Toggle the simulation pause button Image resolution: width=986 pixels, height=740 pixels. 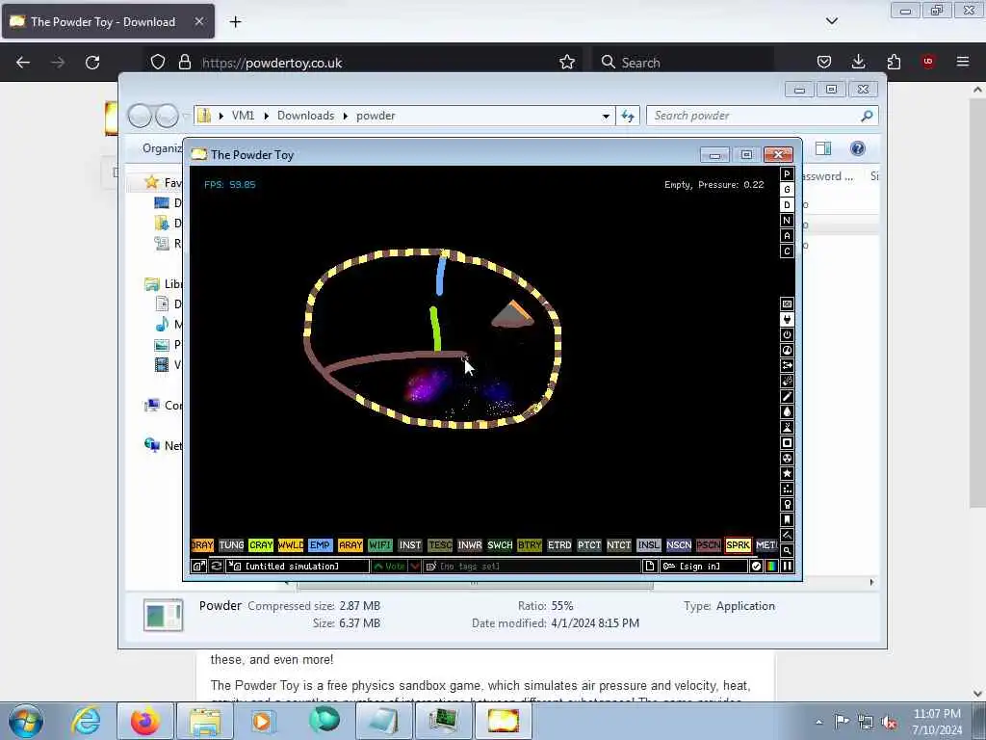tap(787, 567)
